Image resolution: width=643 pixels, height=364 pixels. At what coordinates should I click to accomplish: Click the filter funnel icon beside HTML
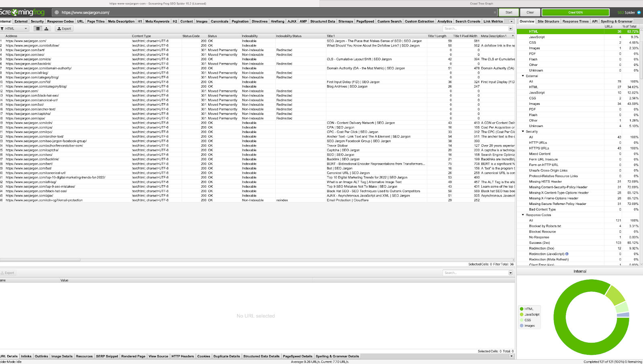click(x=2, y=29)
